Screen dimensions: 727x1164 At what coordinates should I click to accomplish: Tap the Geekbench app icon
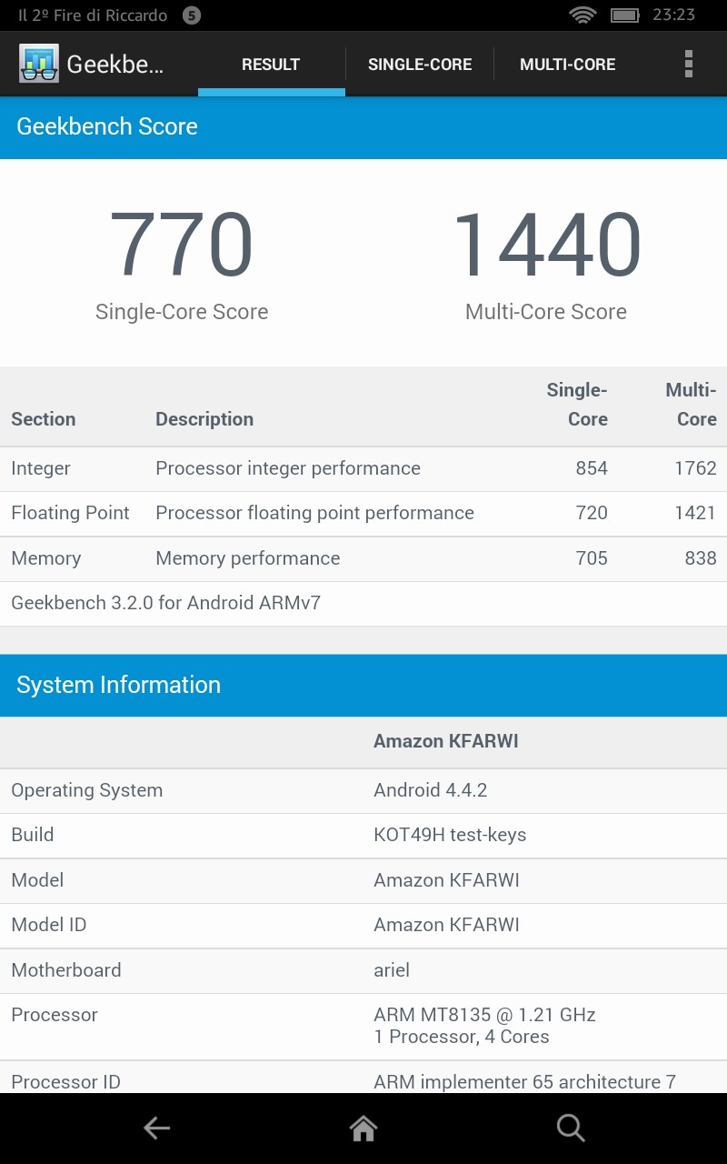point(39,64)
